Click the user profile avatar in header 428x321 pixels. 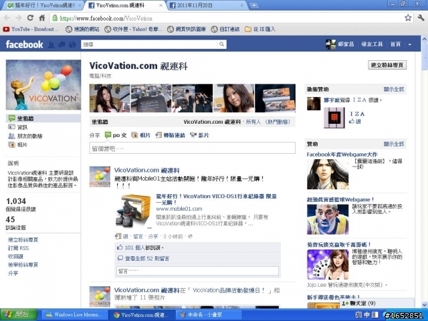(330, 44)
